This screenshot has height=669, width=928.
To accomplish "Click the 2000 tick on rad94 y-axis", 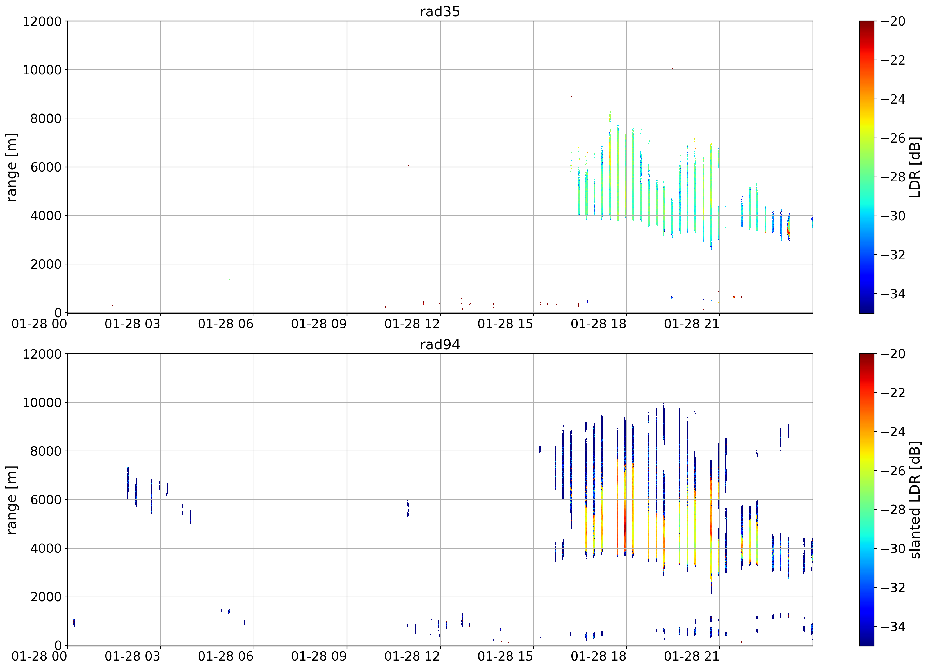I will point(46,597).
